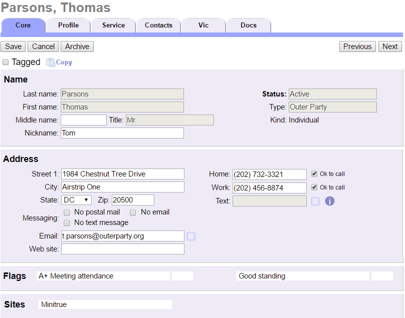Enable No text message
This screenshot has height=318, width=405.
pos(67,222)
